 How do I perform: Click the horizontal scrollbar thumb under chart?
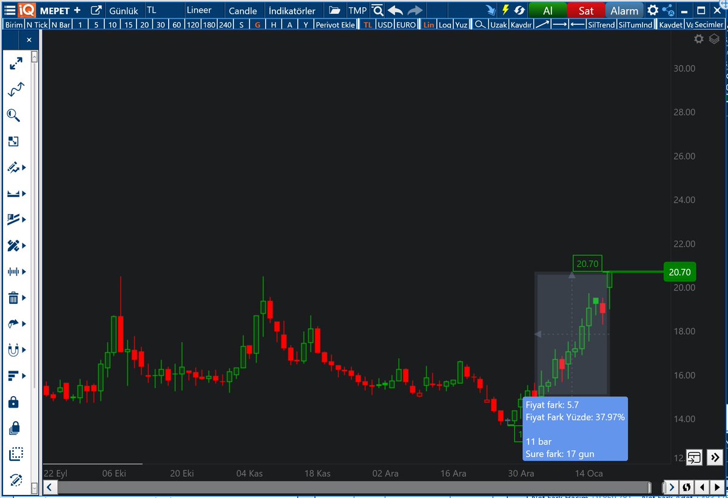(354, 487)
